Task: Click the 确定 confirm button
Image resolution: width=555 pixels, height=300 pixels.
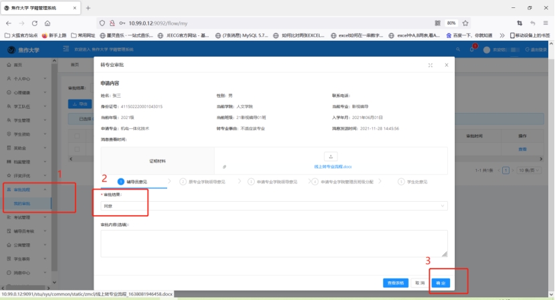Action: [440, 283]
